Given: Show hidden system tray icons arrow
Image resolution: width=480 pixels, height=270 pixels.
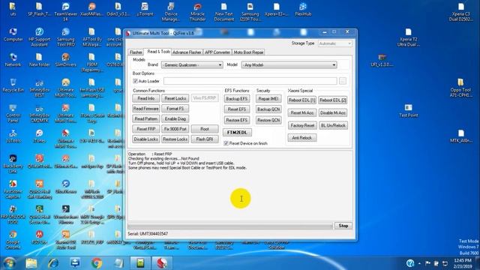Looking at the screenshot, I should pyautogui.click(x=419, y=263).
